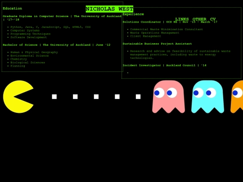This screenshot has height=182, width=243.
Task: Click the middle white pellet of five
Action: point(96,97)
